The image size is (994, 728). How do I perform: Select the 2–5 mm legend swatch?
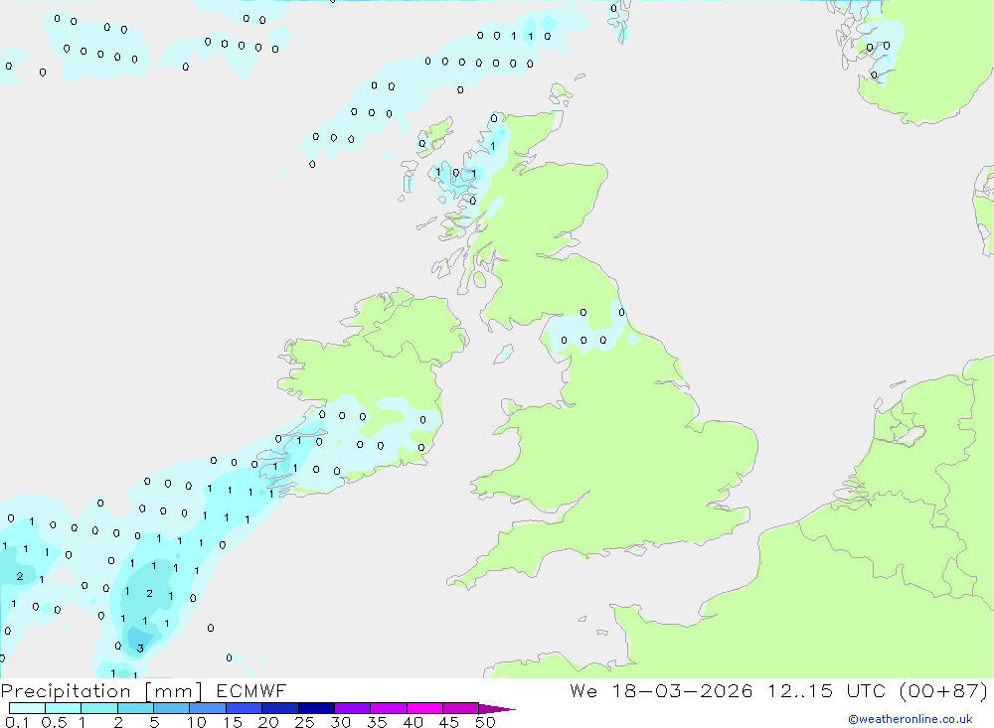coord(135,708)
